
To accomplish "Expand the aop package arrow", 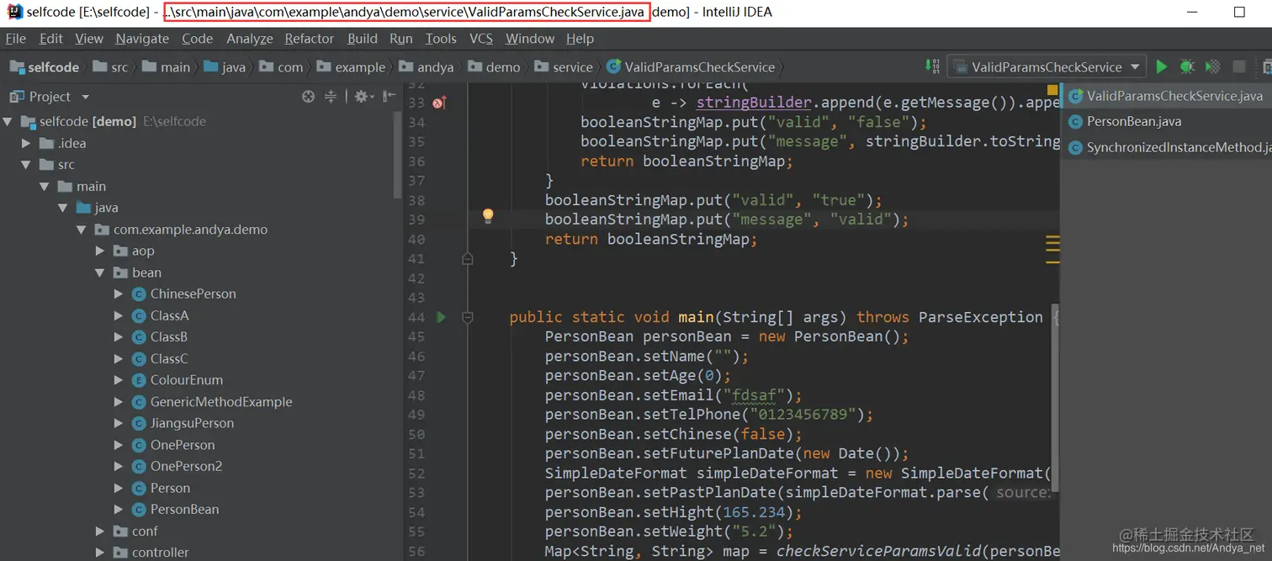I will 100,251.
